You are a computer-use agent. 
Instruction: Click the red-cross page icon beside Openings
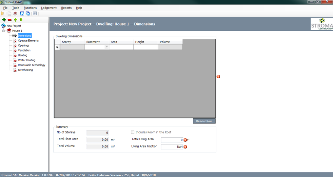pyautogui.click(x=15, y=46)
